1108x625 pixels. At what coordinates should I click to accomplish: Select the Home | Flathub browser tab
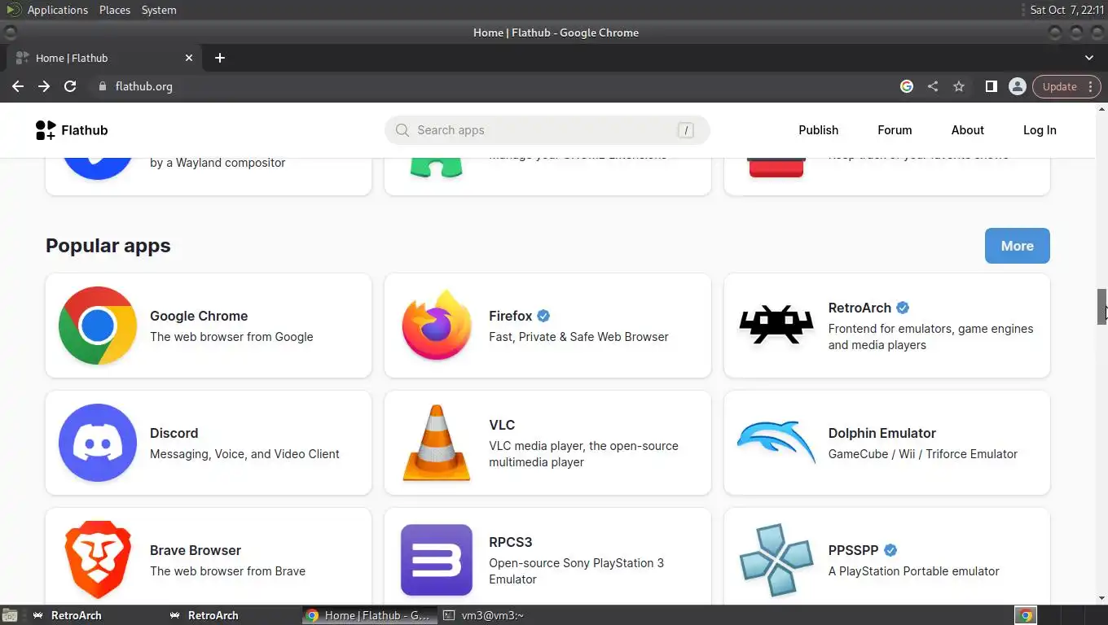click(104, 58)
